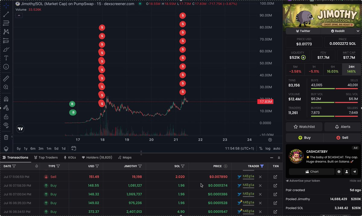This screenshot has width=362, height=216.
Task: Select the Text tool in chart toolbar
Action: coord(6,58)
